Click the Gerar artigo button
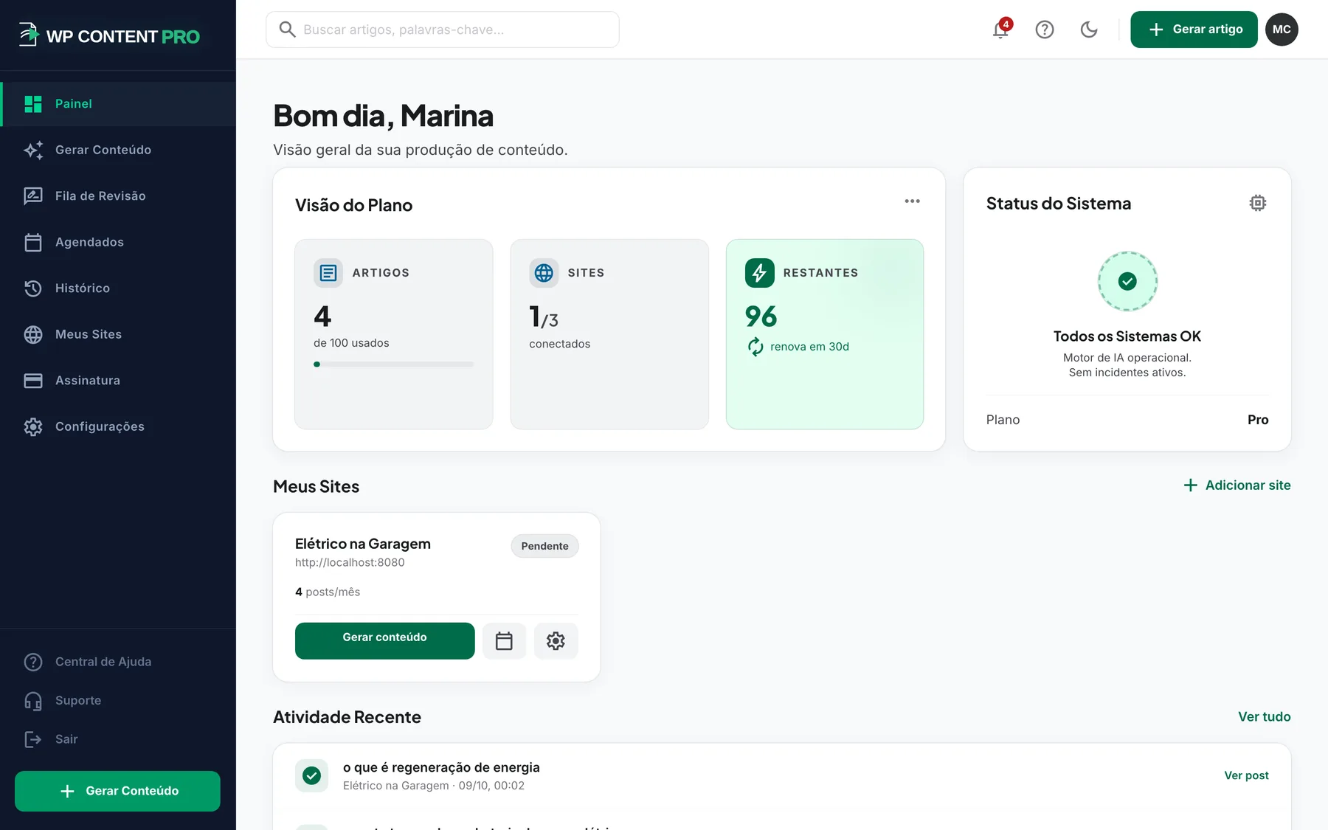The image size is (1328, 830). [1194, 30]
